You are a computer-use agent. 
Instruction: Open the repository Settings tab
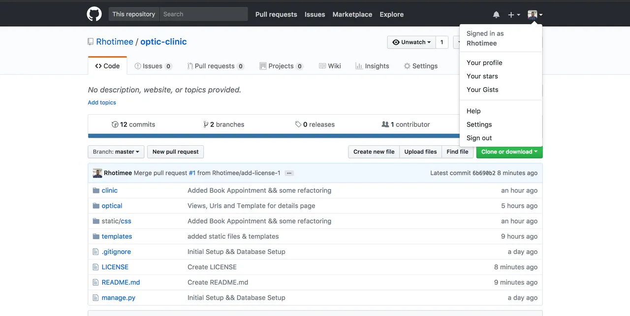coord(421,66)
